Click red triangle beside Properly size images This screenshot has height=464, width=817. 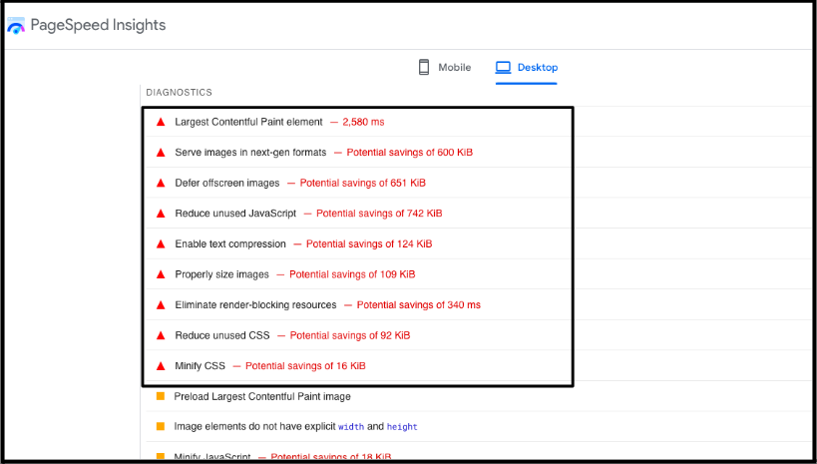click(161, 274)
